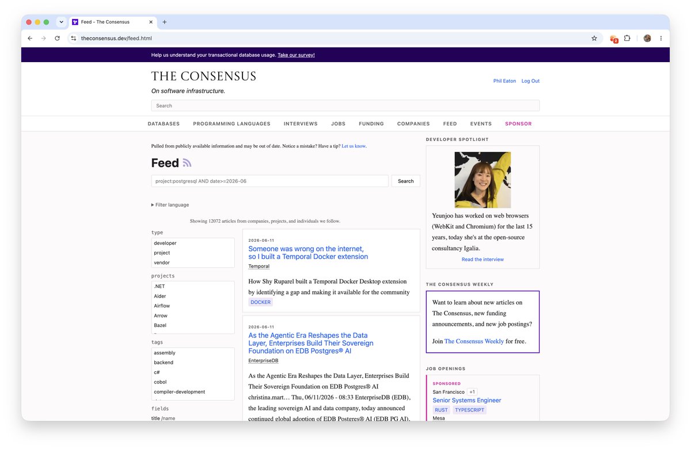The height and width of the screenshot is (449, 691).
Task: Select Arrow in projects list
Action: (192, 315)
